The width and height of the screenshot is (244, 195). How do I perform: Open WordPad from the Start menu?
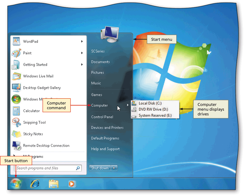(x=48, y=41)
